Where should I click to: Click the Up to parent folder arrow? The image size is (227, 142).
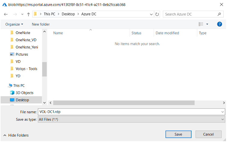coord(28,14)
